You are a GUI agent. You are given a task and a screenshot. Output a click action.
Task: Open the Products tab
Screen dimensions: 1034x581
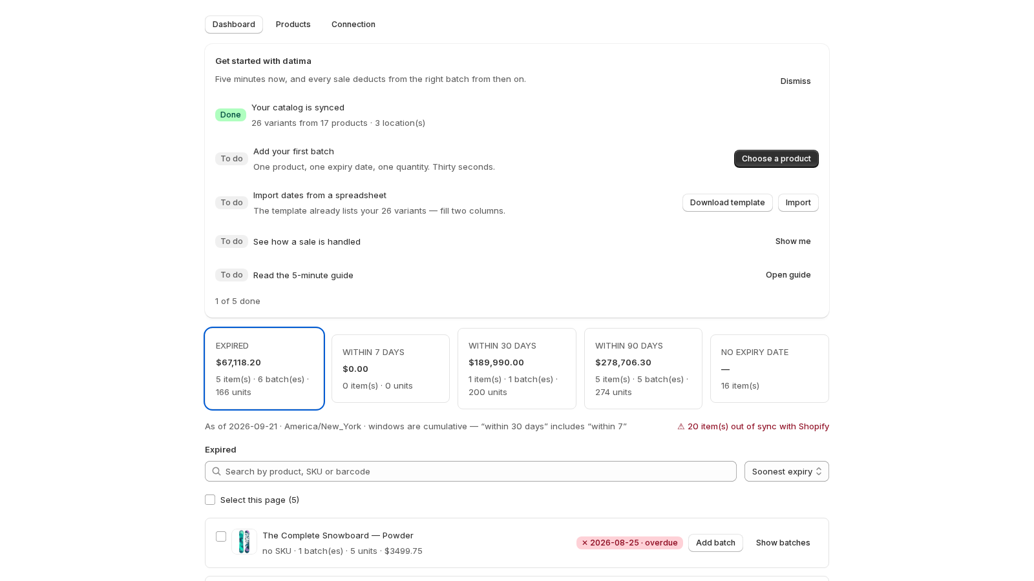[293, 25]
